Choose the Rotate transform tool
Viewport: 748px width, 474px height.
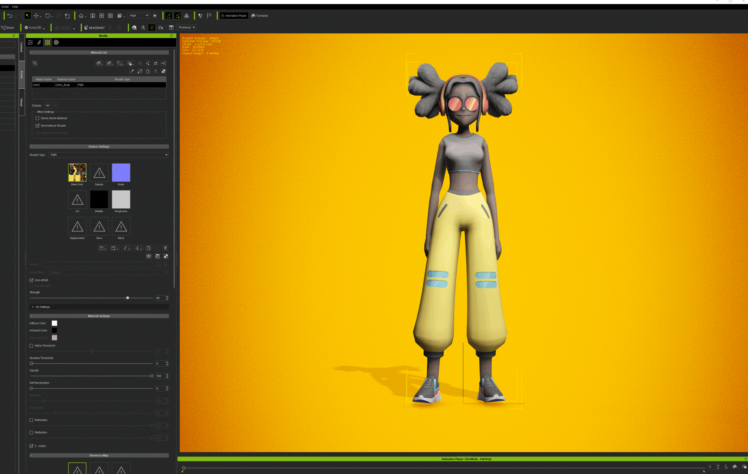(47, 16)
